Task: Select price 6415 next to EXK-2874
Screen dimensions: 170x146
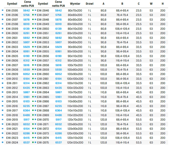Action: point(58,138)
